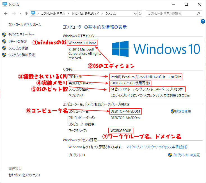The width and height of the screenshot is (206, 183).
Task: Expand the address bar history dropdown
Action: [x=135, y=13]
